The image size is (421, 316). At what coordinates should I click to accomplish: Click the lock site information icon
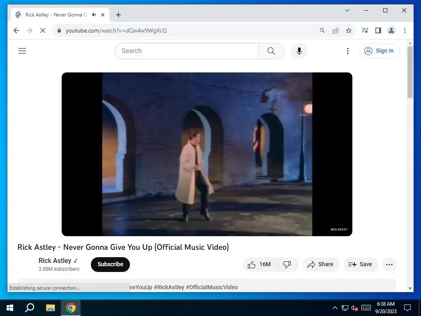click(x=59, y=30)
